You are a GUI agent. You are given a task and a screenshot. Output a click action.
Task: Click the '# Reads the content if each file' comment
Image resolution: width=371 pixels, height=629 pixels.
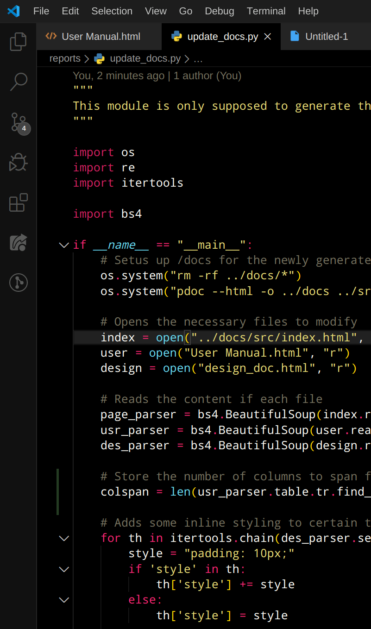[x=211, y=399]
